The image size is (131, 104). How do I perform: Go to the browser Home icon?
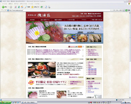coord(22,7)
